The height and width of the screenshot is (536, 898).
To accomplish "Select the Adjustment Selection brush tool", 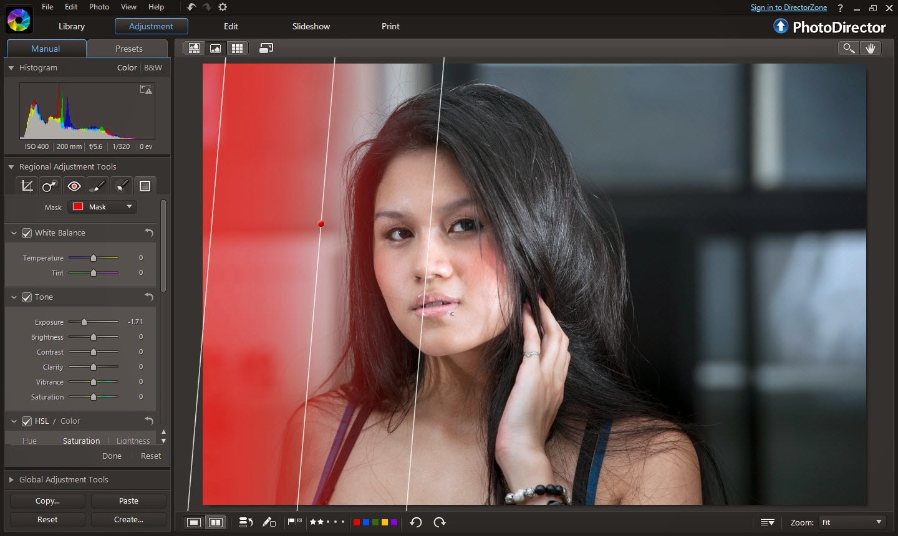I will point(121,186).
